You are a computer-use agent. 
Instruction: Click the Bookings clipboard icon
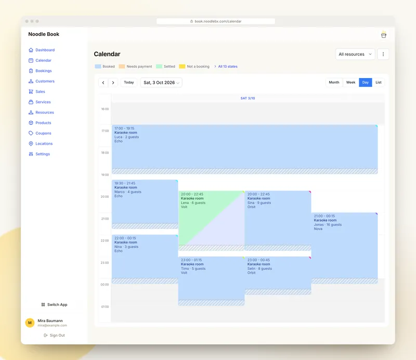[31, 71]
